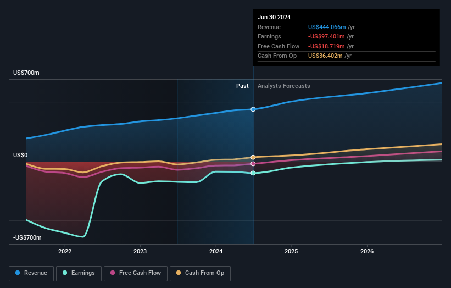The width and height of the screenshot is (451, 288).
Task: Click the Earnings row label in tooltip
Action: coord(269,36)
